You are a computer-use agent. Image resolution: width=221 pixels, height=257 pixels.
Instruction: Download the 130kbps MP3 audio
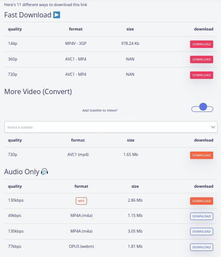201,201
